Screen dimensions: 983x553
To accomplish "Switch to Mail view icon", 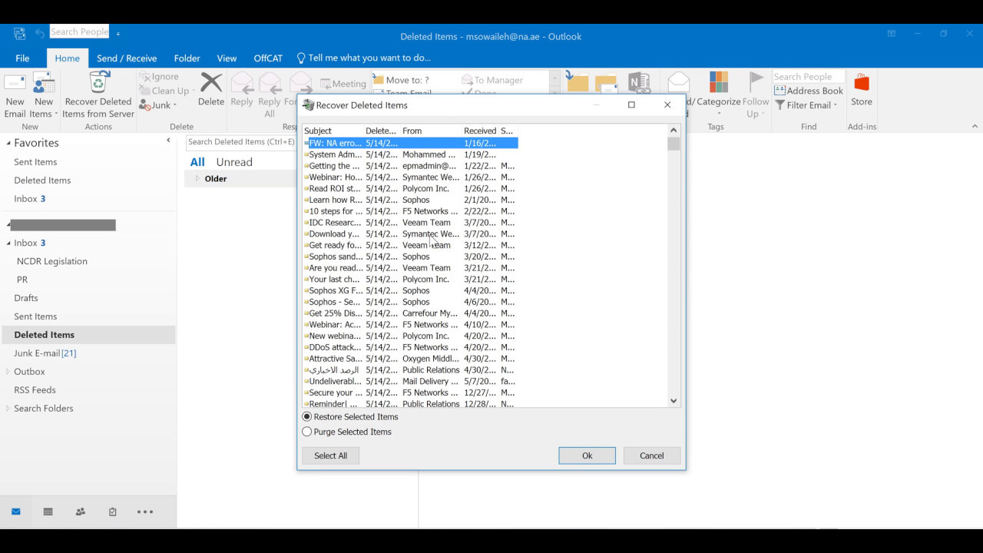I will [x=16, y=512].
